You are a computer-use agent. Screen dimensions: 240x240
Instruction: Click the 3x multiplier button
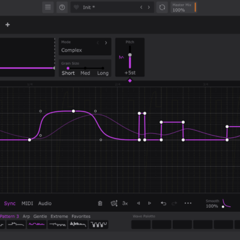click(x=125, y=203)
